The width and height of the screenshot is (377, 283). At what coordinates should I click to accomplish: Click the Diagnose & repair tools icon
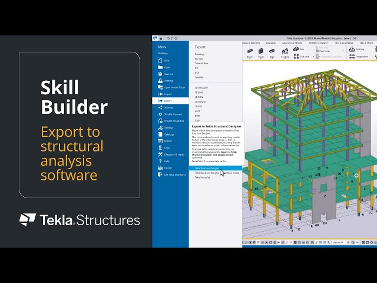tap(160, 154)
